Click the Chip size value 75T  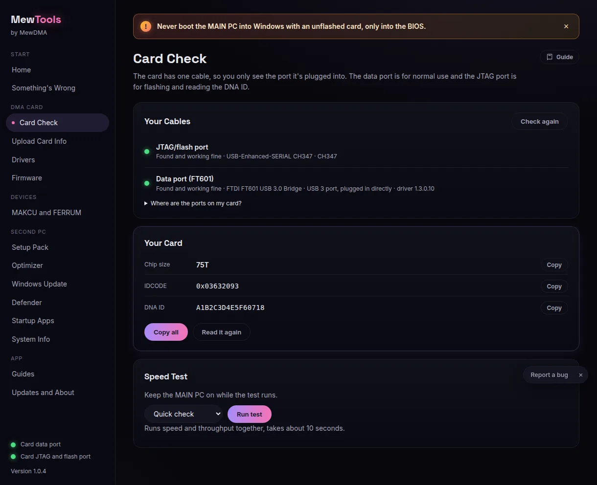[x=203, y=265]
